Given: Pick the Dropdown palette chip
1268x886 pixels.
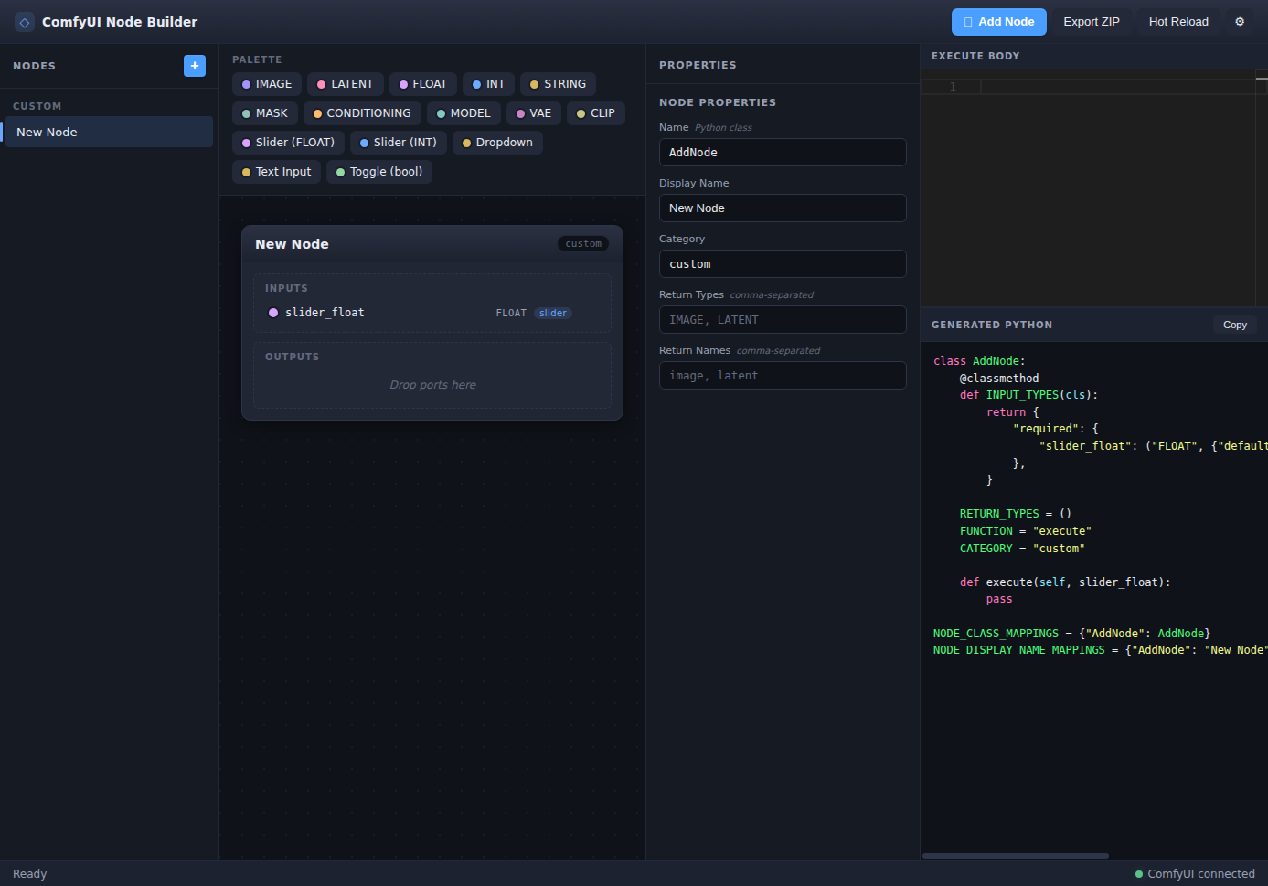Looking at the screenshot, I should 497,143.
